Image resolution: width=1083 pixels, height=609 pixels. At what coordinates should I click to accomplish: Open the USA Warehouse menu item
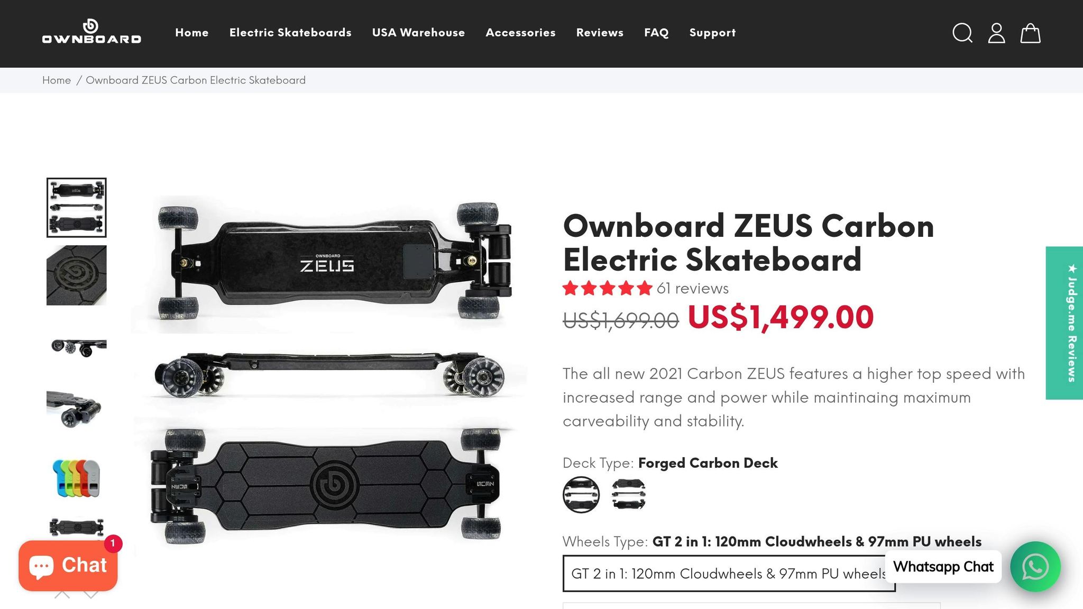point(418,32)
